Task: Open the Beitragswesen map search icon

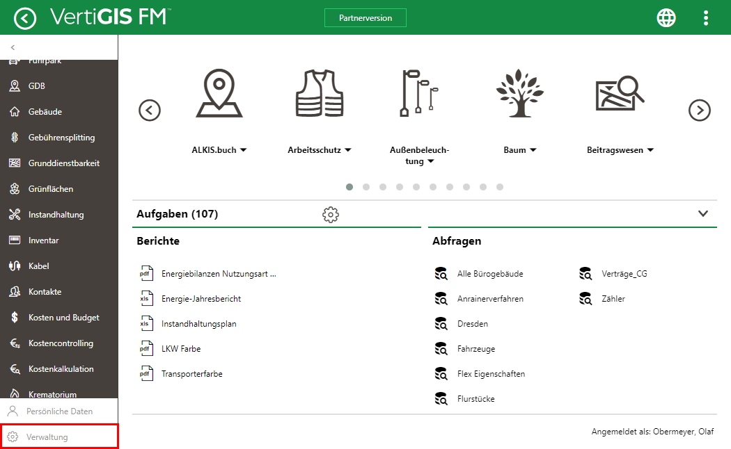Action: click(x=620, y=94)
